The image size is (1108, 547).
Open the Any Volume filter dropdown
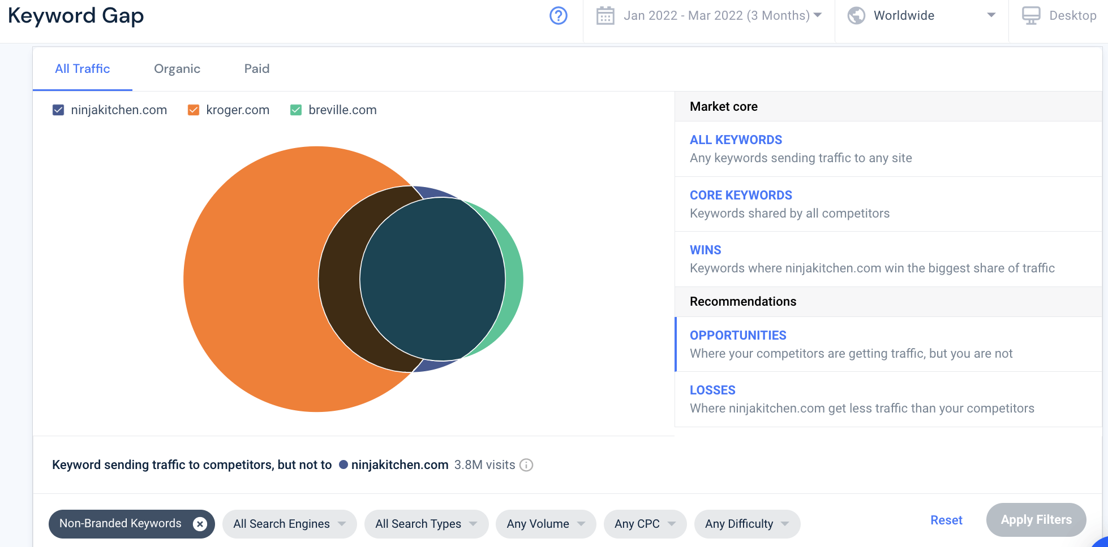point(544,524)
